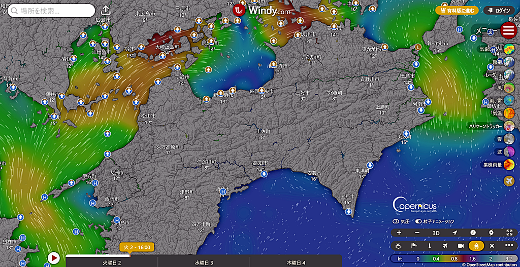Open the red hamburger menu button

[508, 30]
